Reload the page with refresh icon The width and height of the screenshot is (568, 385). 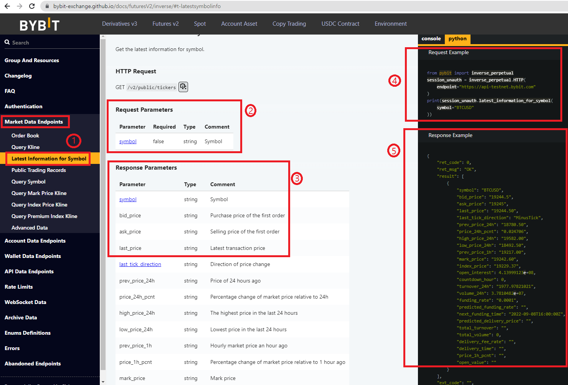32,6
